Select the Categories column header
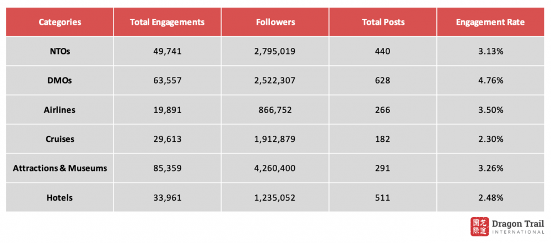Image resolution: width=551 pixels, height=243 pixels. pyautogui.click(x=60, y=23)
